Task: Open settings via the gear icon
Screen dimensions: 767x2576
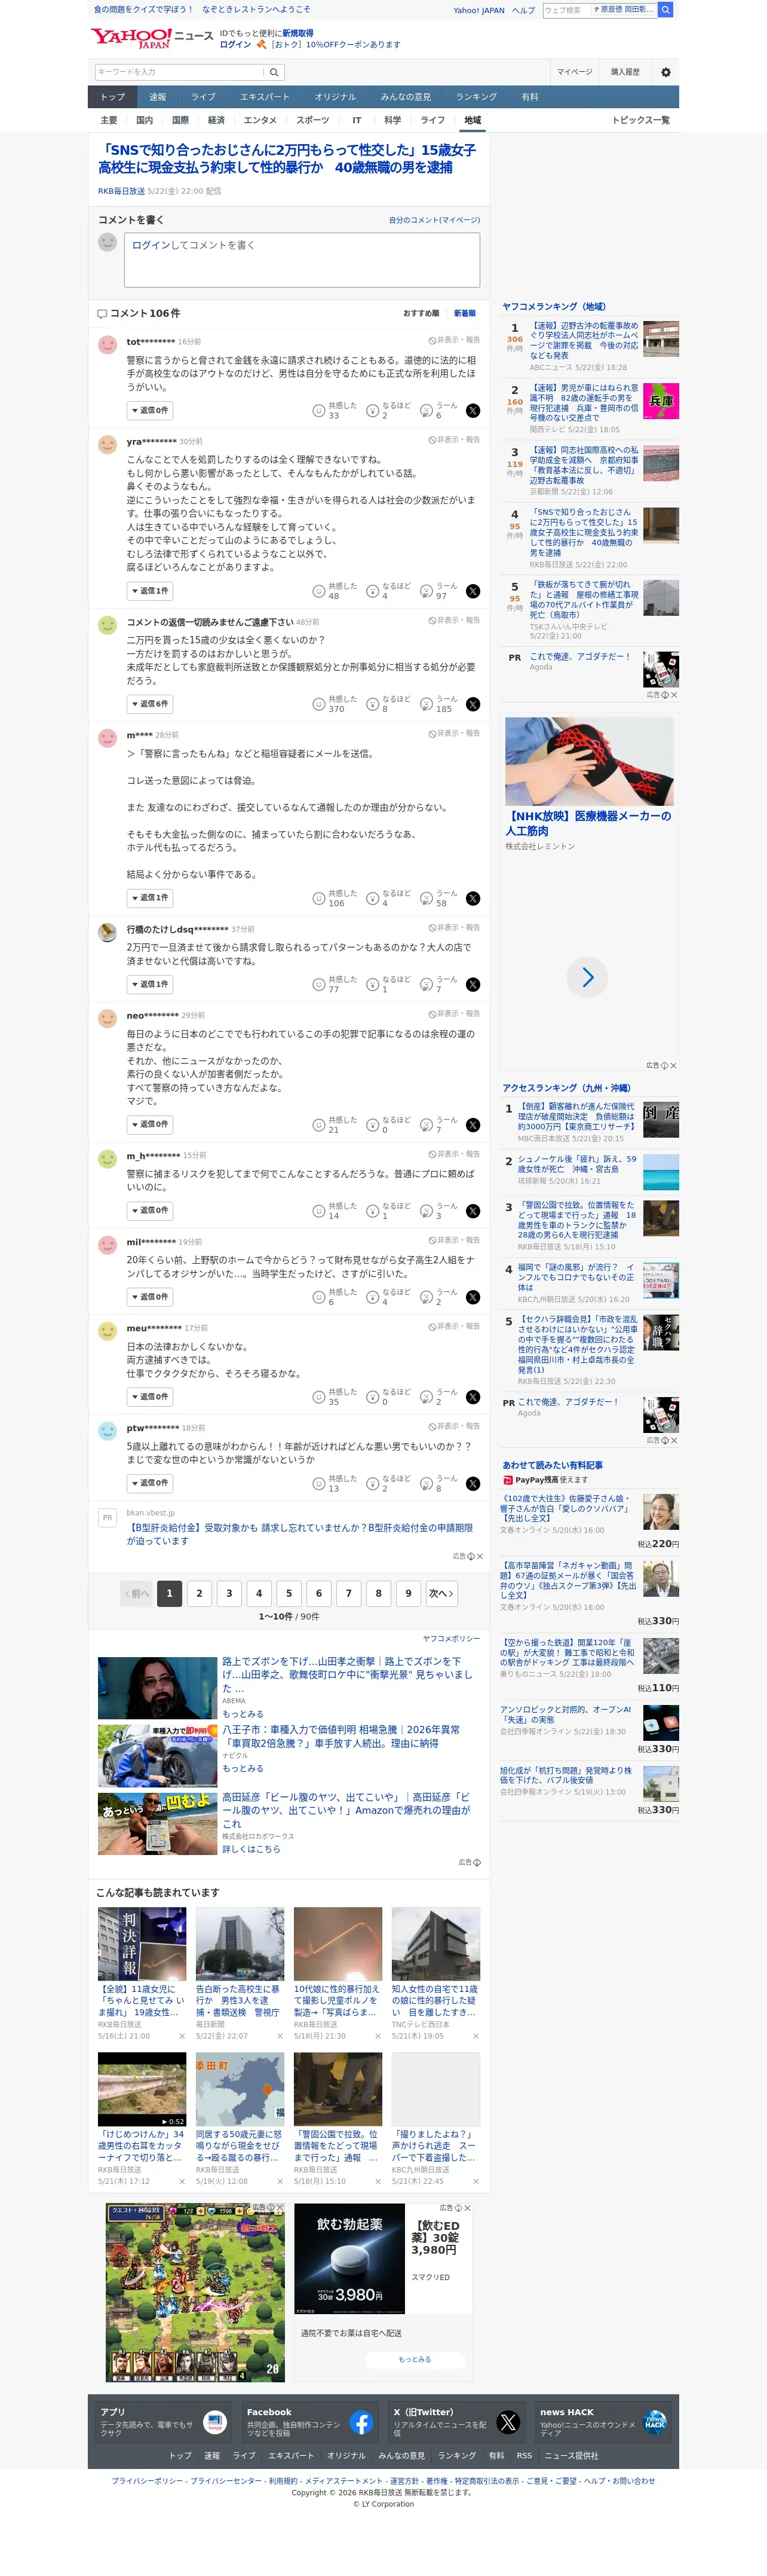Action: tap(666, 72)
